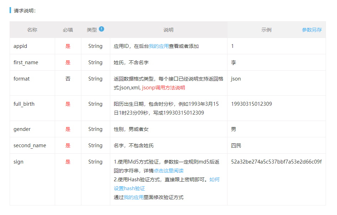Select the format parameter name
This screenshot has height=215, width=337.
coord(21,79)
